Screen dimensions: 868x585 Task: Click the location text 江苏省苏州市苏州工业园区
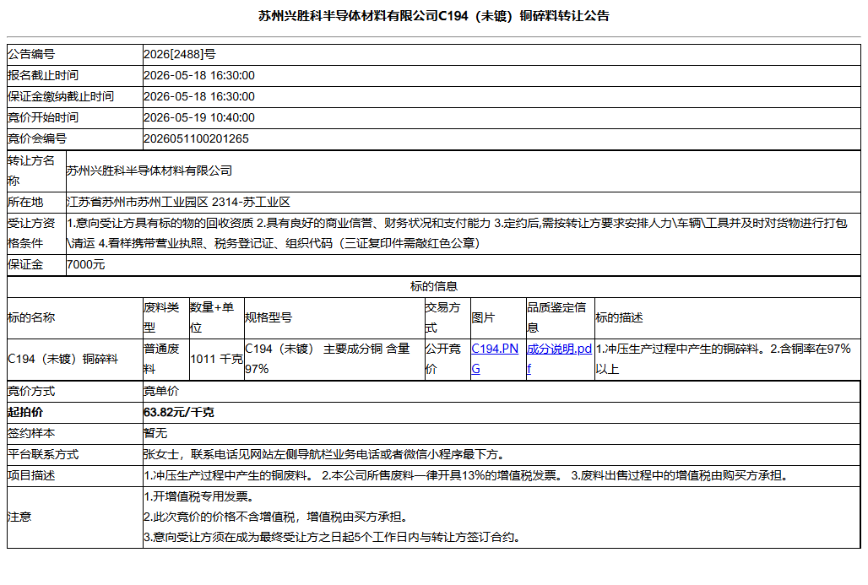point(138,203)
